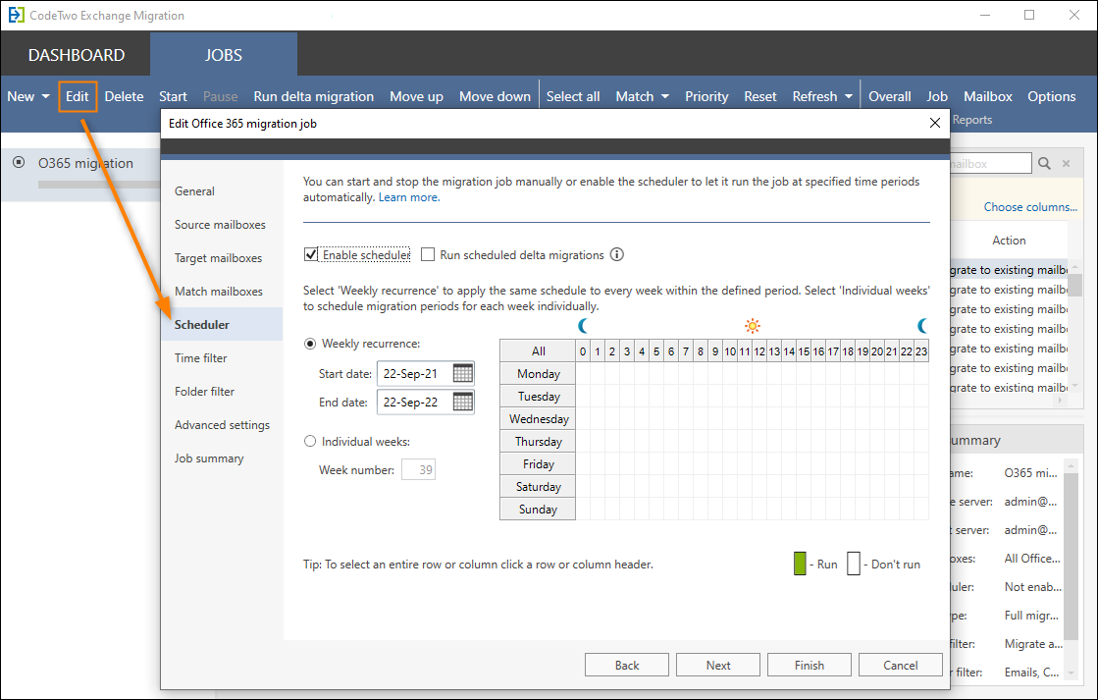Open the Start date calendar picker
The width and height of the screenshot is (1098, 700).
(x=463, y=373)
